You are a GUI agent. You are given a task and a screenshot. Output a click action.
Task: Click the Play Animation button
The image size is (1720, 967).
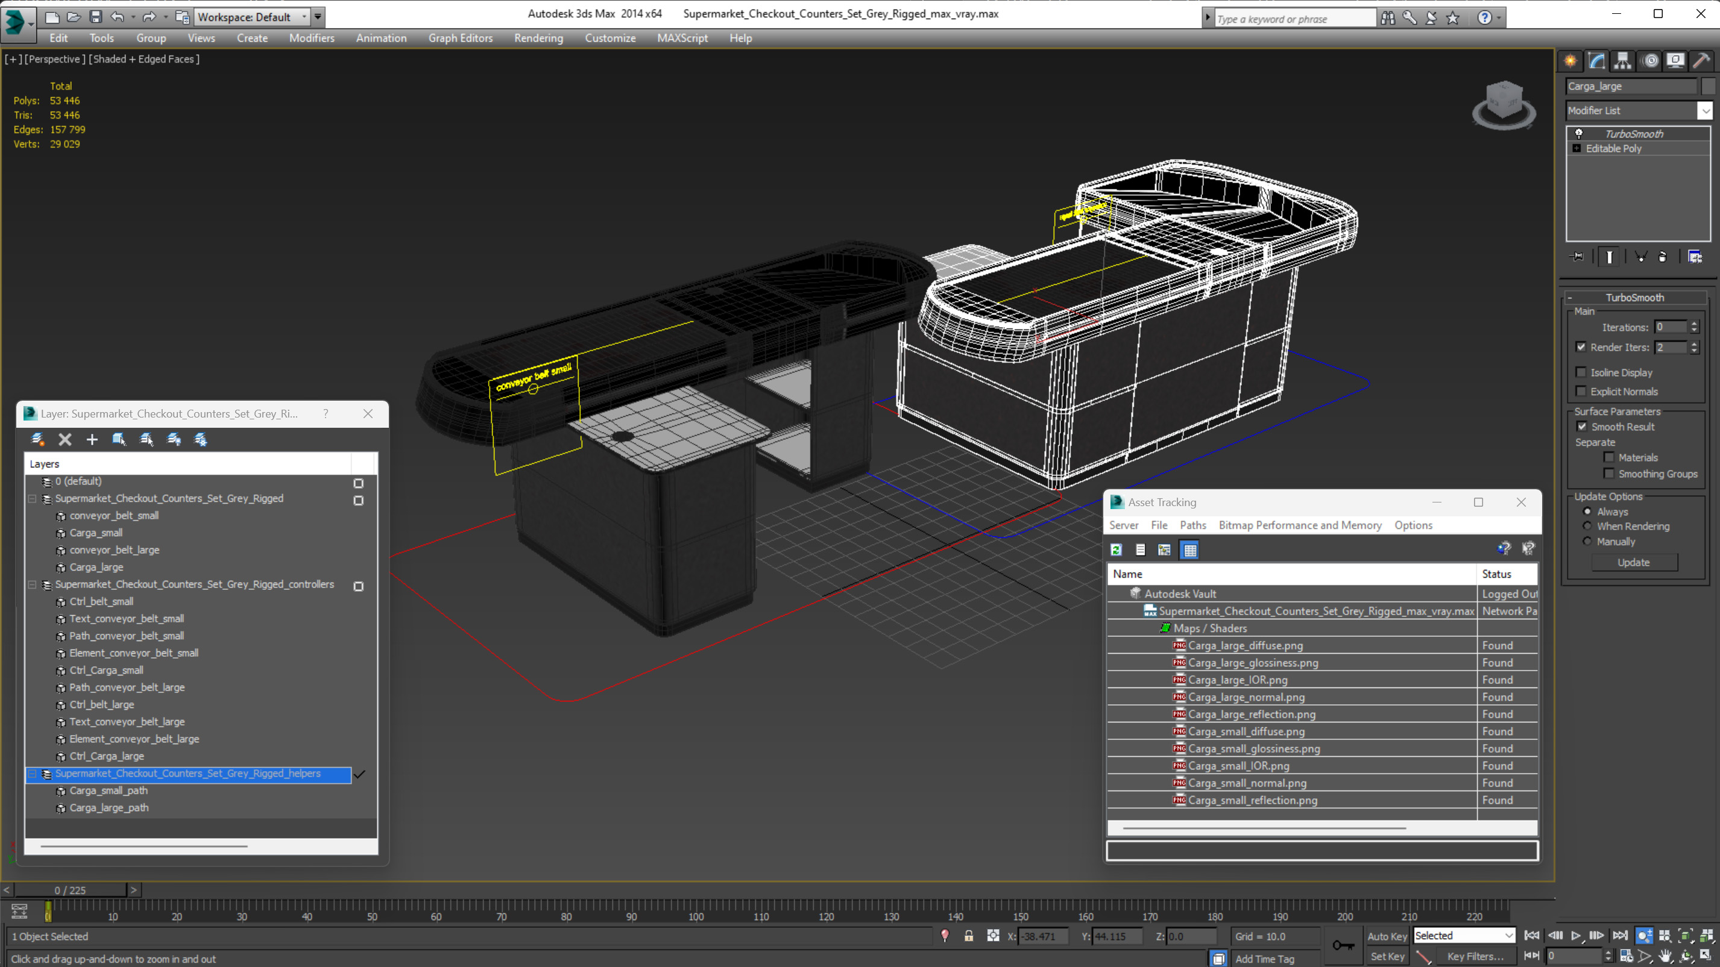(1577, 936)
